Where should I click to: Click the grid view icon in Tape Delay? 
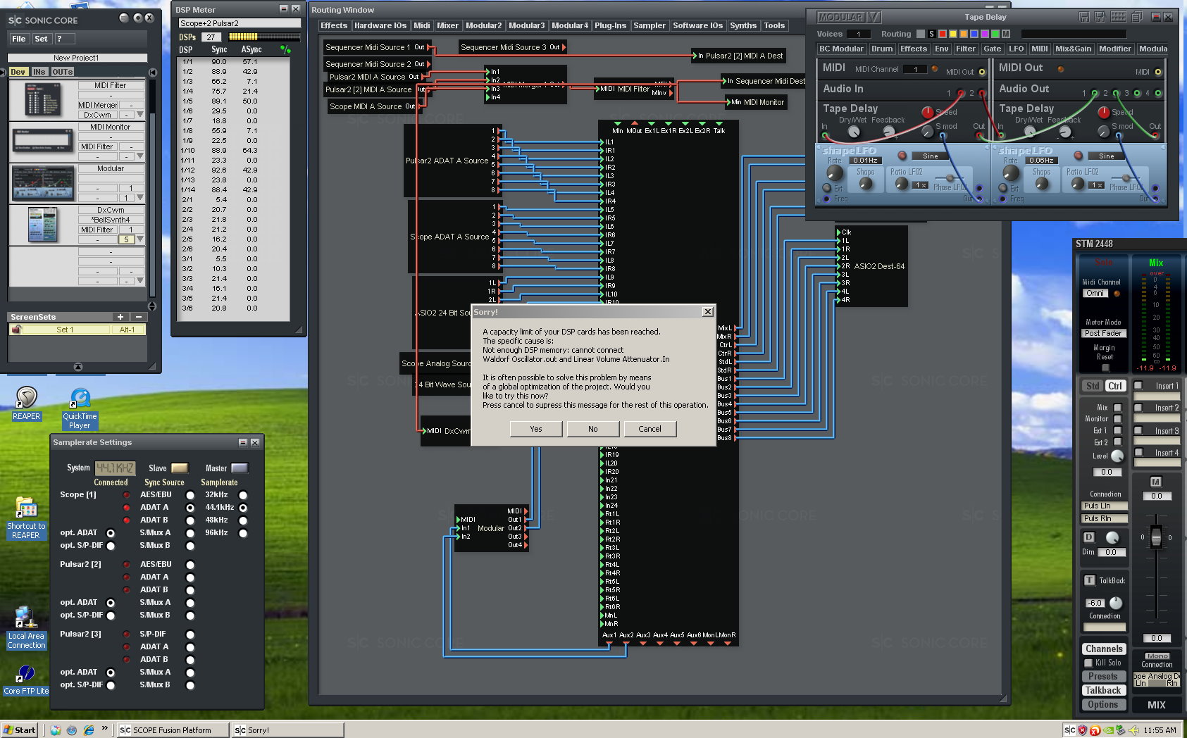[x=1118, y=17]
